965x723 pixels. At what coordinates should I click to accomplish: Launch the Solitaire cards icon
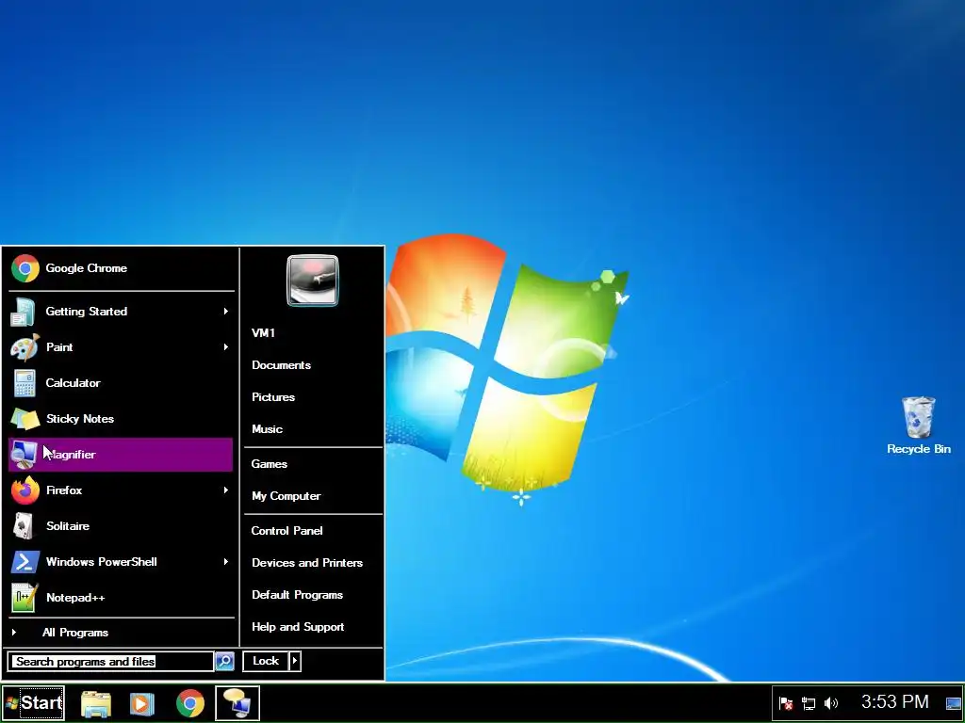tap(25, 526)
